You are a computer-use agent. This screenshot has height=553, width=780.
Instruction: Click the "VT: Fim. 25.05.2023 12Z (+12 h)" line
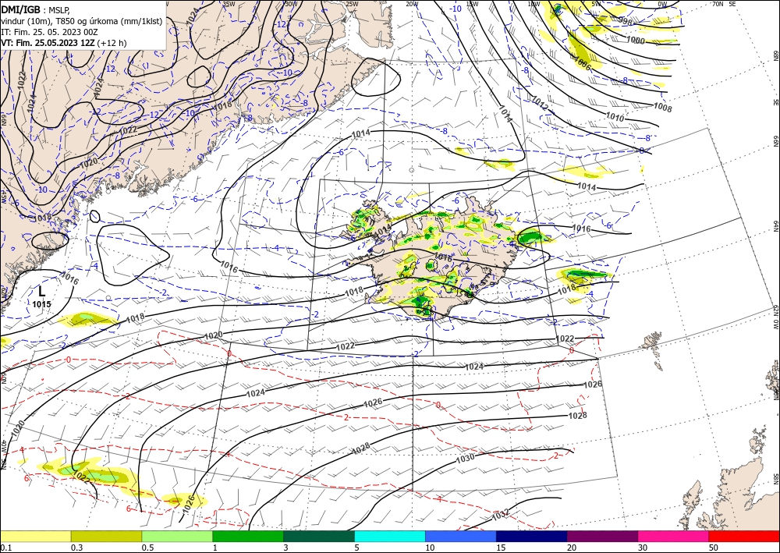coord(64,43)
